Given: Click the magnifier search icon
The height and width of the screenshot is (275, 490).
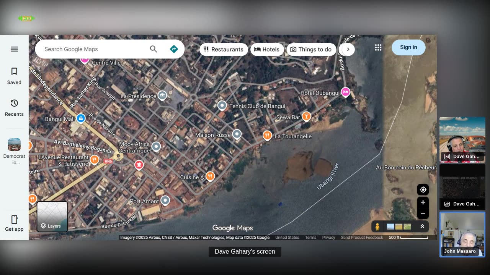Looking at the screenshot, I should [x=154, y=49].
